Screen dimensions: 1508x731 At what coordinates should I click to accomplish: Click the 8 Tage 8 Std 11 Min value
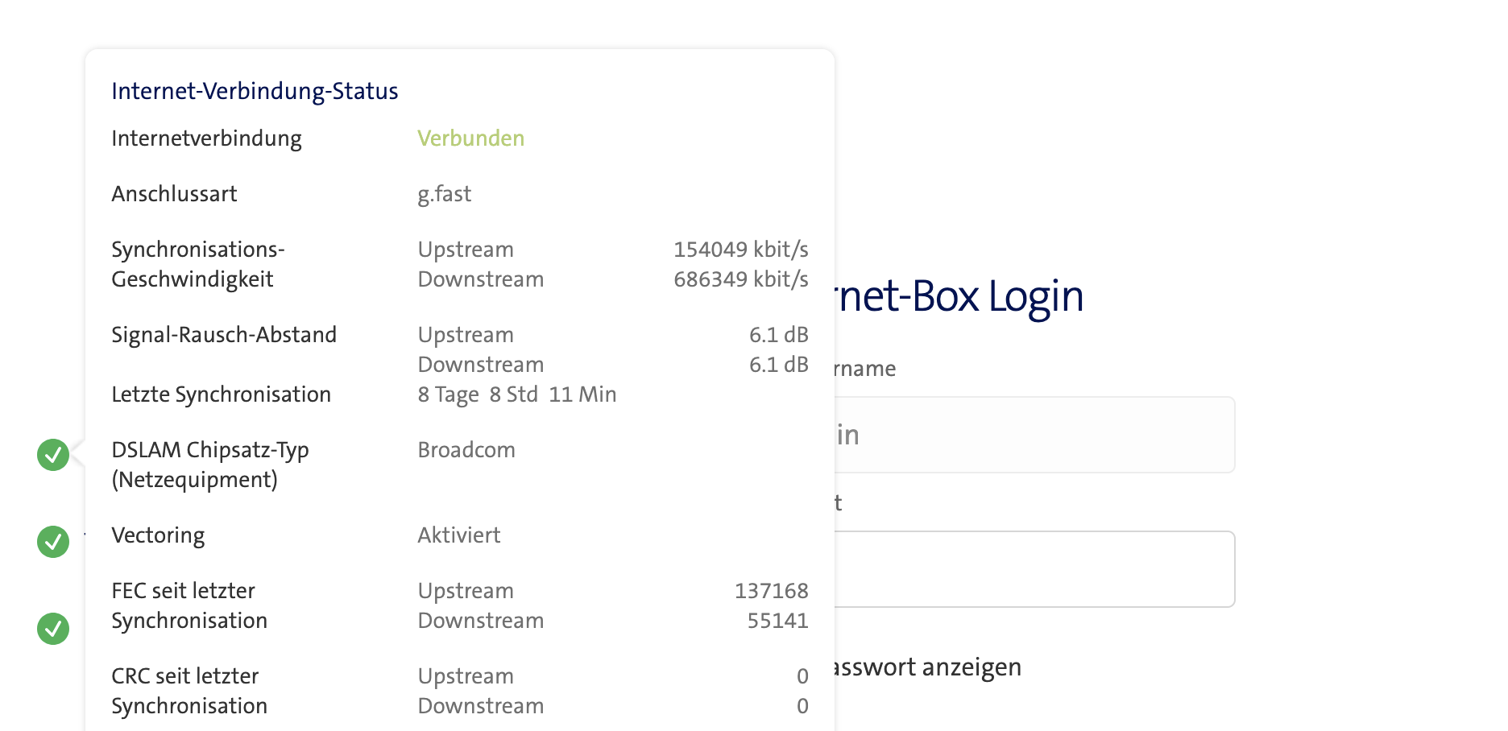(516, 394)
